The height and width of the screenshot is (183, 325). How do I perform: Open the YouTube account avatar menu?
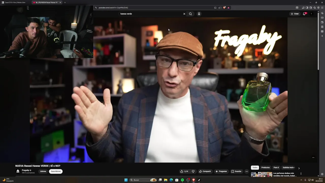click(x=312, y=14)
